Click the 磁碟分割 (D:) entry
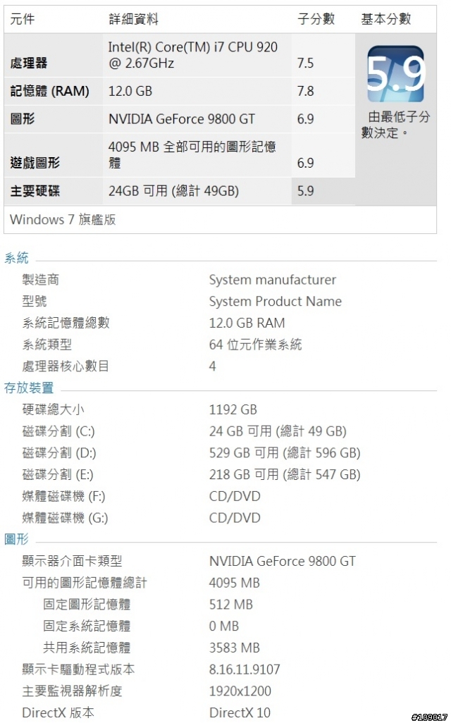Image resolution: width=451 pixels, height=723 pixels. click(x=59, y=453)
